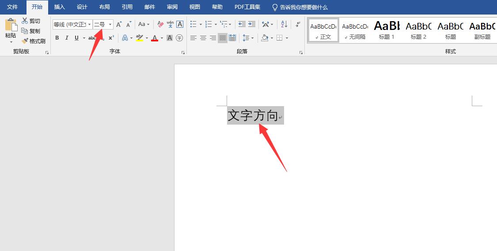This screenshot has height=251, width=497.
Task: Copy selection using 复制
Action: [x=31, y=31]
